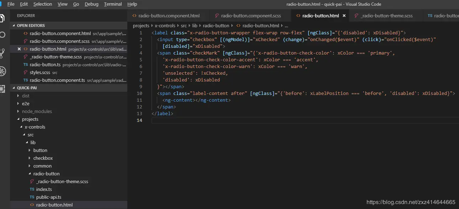Open the Help menu
The height and width of the screenshot is (209, 459).
click(132, 4)
